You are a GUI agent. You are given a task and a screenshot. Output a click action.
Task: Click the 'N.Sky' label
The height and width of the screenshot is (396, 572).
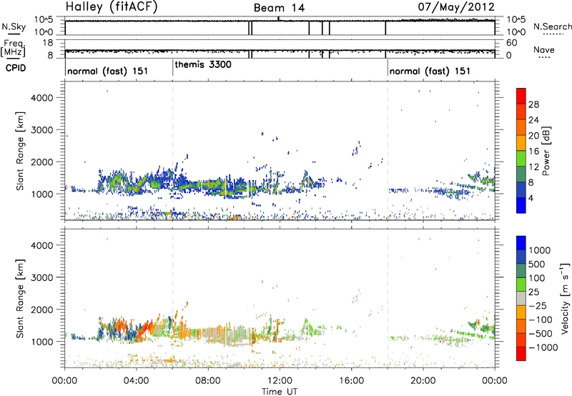(x=14, y=26)
